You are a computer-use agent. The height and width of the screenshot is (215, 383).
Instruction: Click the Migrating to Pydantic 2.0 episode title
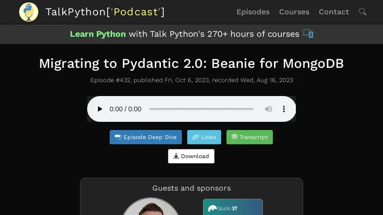point(191,64)
